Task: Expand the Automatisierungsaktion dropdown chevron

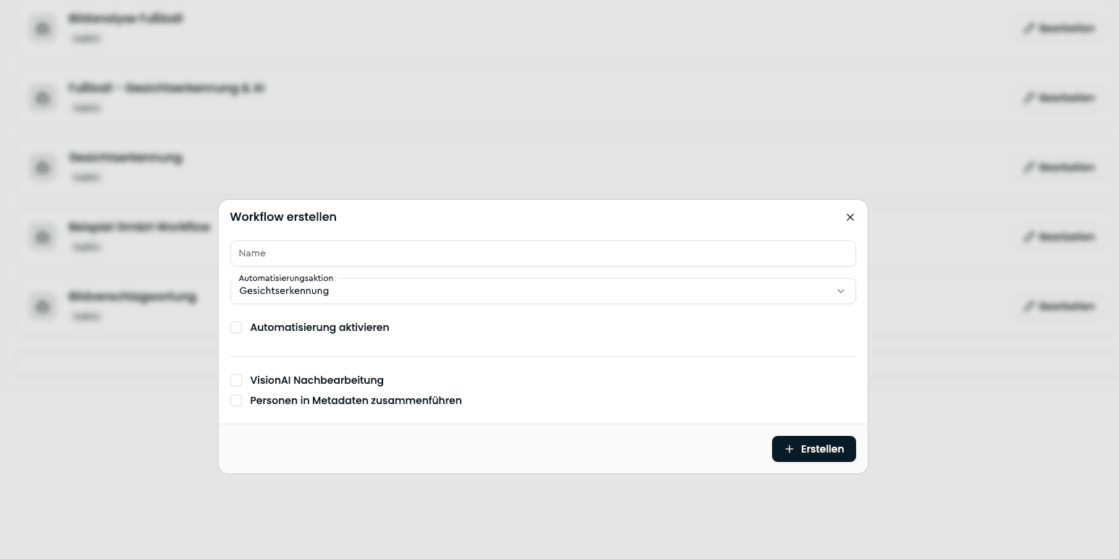Action: point(841,291)
